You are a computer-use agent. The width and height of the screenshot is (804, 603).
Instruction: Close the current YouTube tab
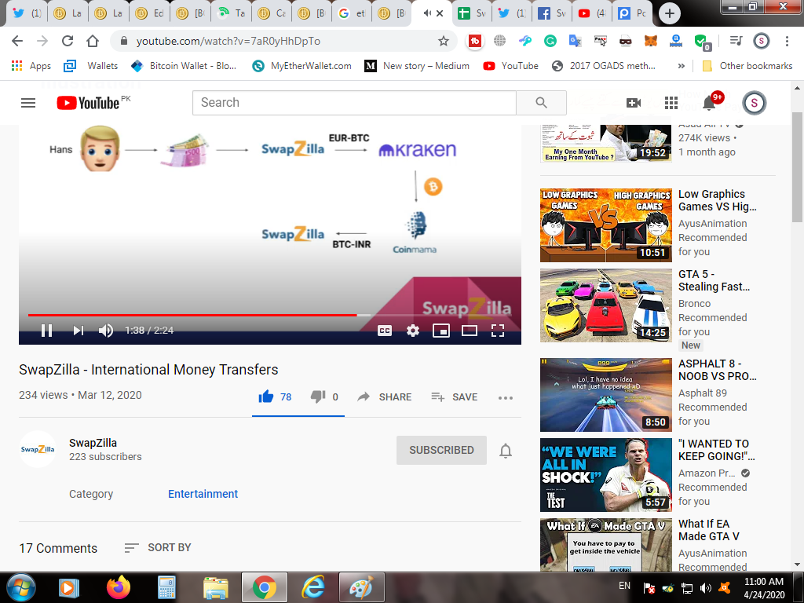(x=440, y=13)
